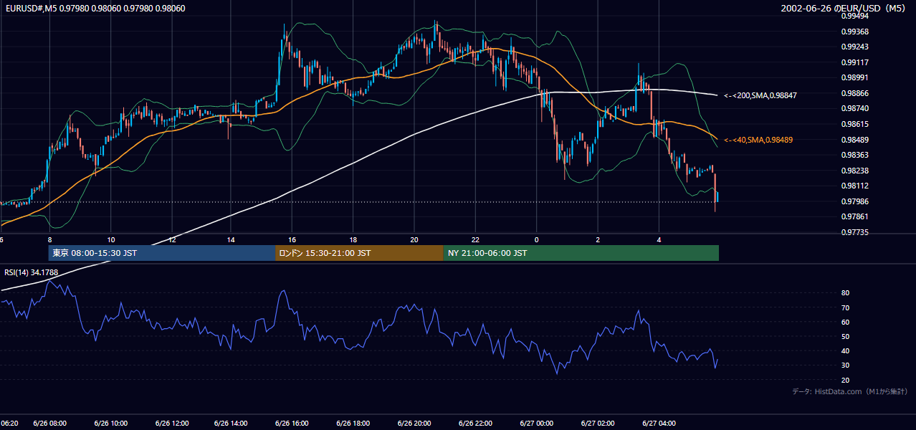Click the 6/27 04:00 bottom time label
The width and height of the screenshot is (916, 430).
click(659, 424)
